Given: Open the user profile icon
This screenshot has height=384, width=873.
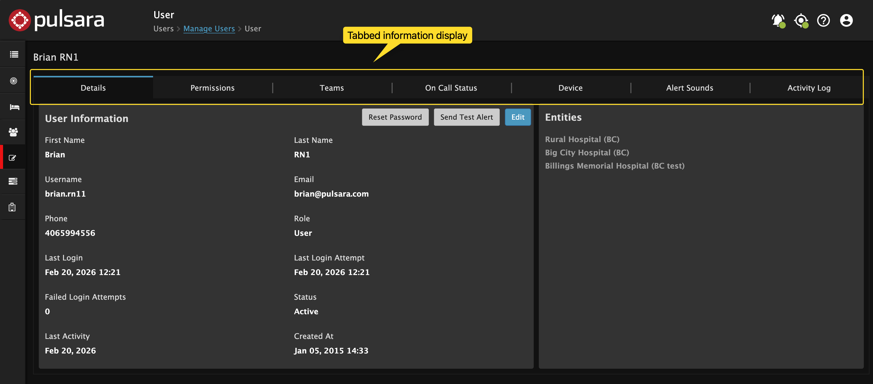Looking at the screenshot, I should point(846,20).
